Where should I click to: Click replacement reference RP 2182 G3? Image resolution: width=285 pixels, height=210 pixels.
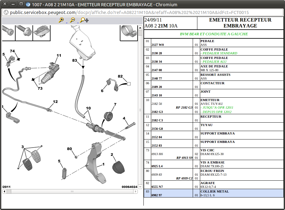184,107
